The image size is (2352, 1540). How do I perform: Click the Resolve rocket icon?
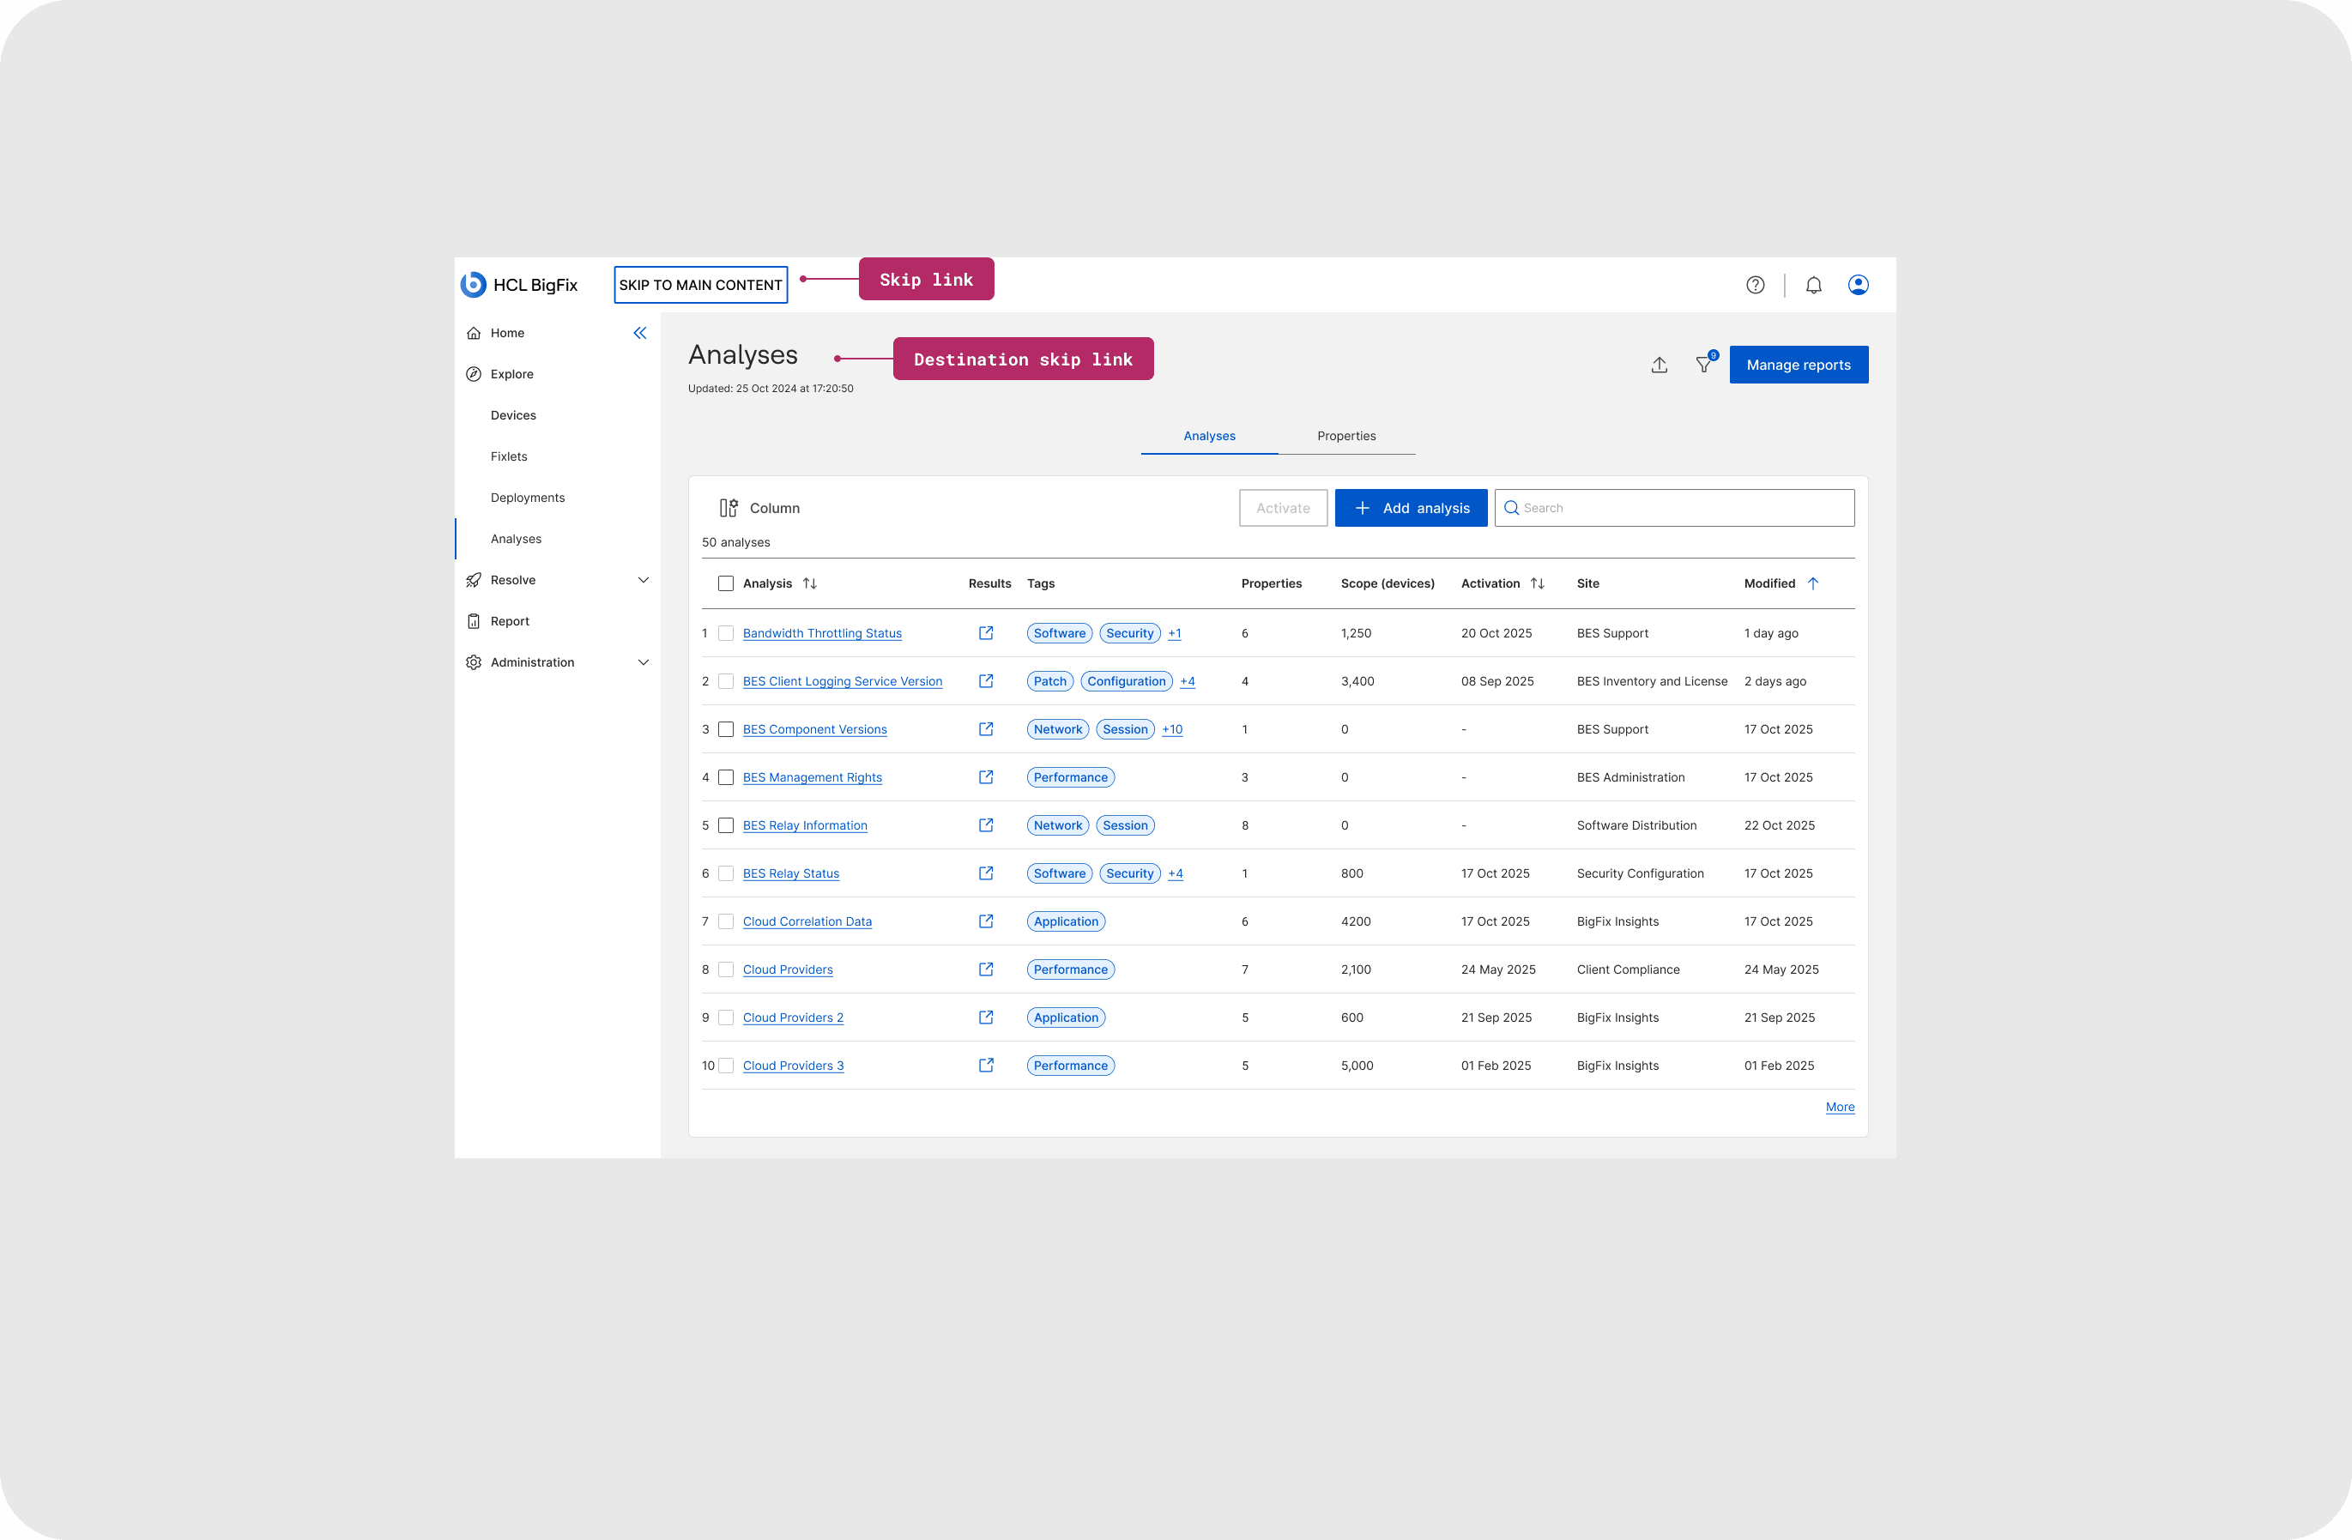click(474, 580)
